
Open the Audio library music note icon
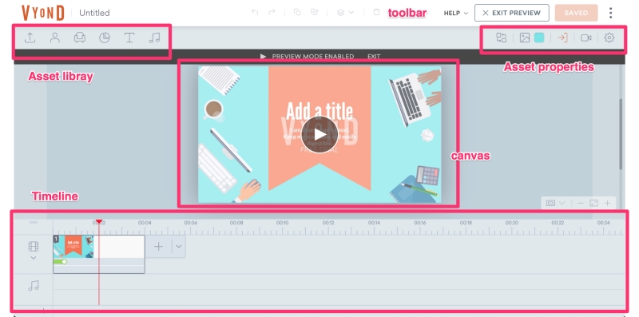[154, 38]
